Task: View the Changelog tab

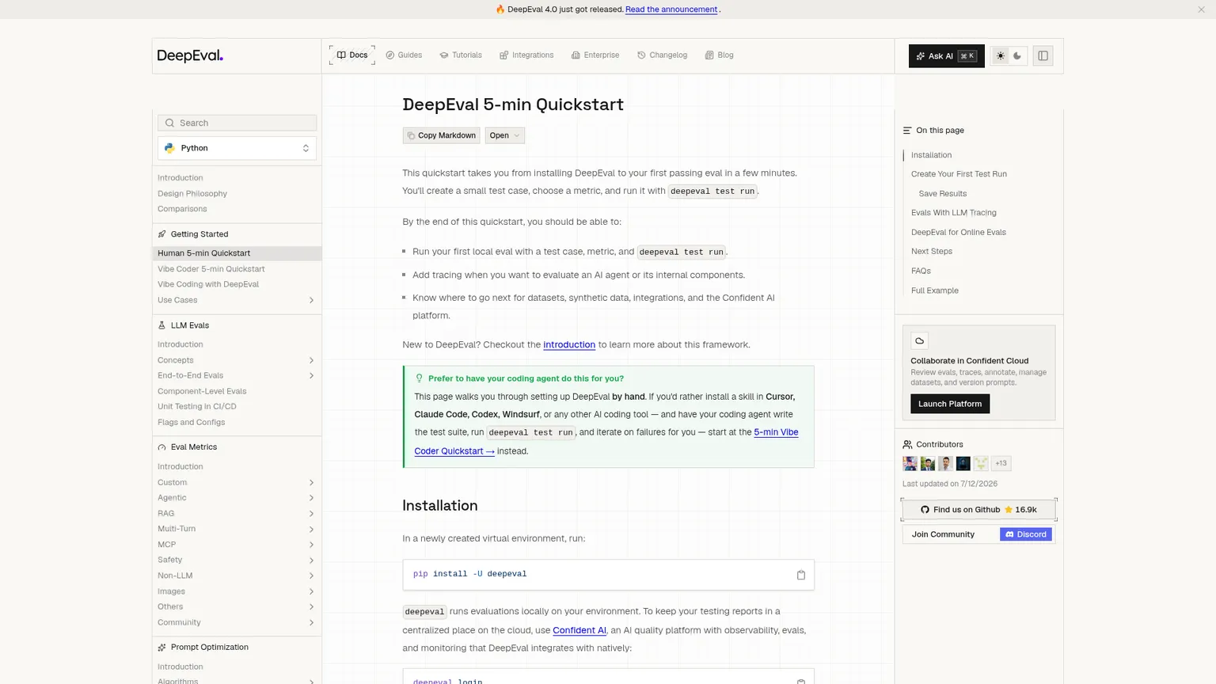Action: pyautogui.click(x=662, y=55)
